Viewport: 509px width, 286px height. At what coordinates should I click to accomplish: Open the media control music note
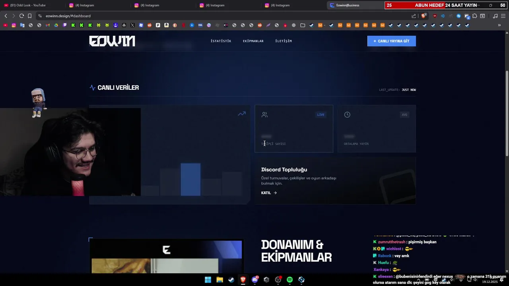coord(495,16)
